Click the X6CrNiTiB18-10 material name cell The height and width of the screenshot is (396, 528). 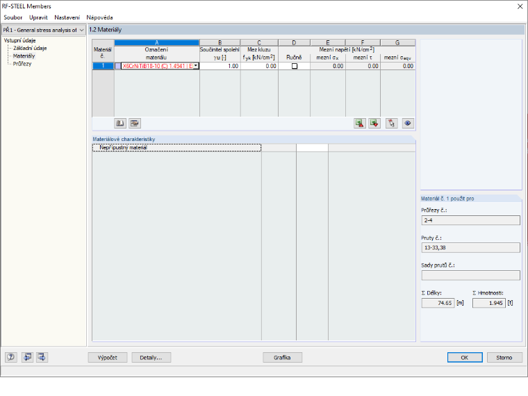click(x=158, y=66)
